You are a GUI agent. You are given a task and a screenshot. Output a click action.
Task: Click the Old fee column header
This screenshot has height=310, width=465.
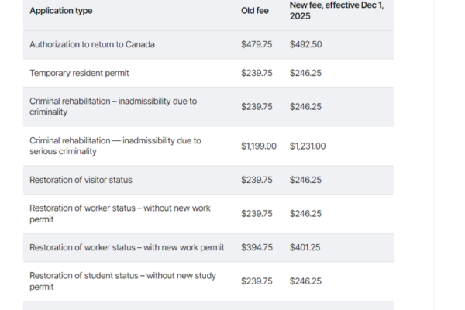254,12
